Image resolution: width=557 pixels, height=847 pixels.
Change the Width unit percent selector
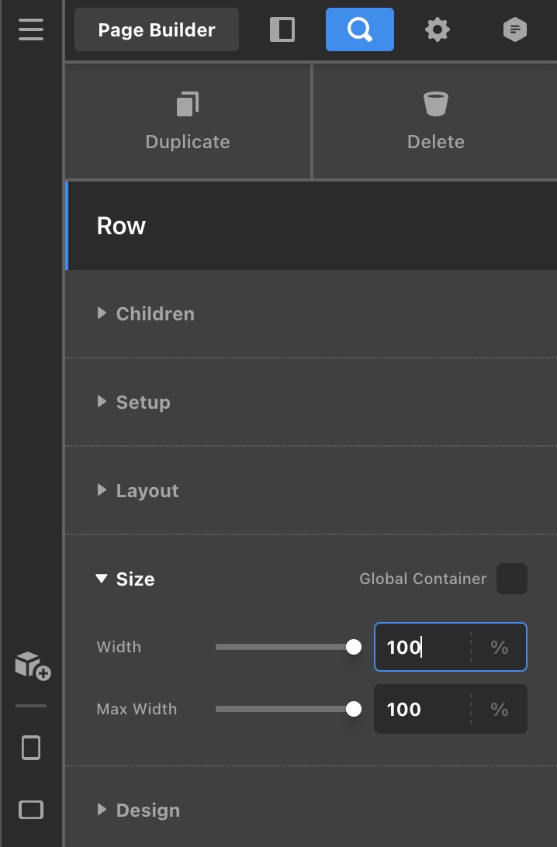tap(499, 647)
